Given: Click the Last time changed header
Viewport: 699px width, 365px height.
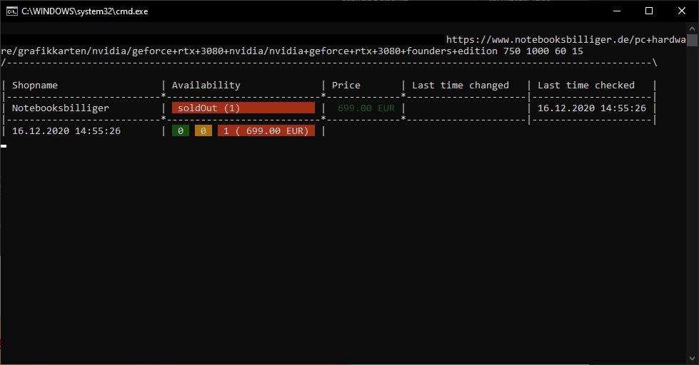Looking at the screenshot, I should (x=461, y=86).
